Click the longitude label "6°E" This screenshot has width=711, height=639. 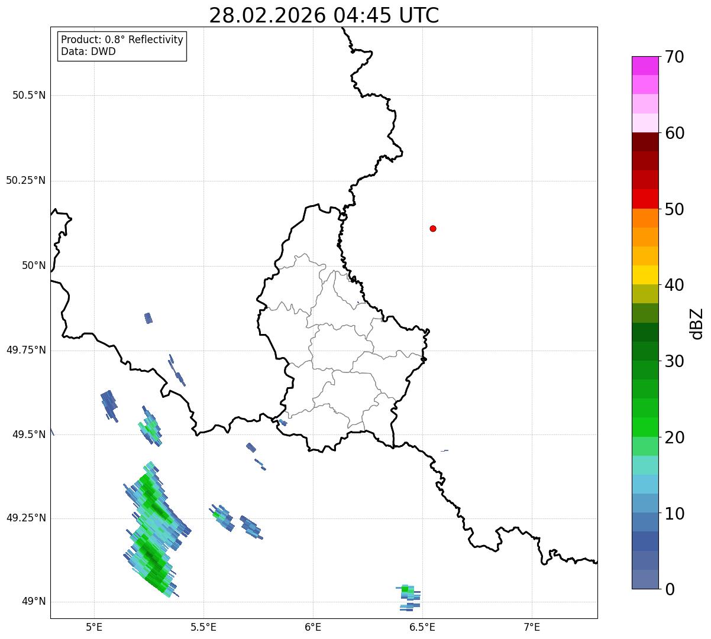click(x=313, y=627)
